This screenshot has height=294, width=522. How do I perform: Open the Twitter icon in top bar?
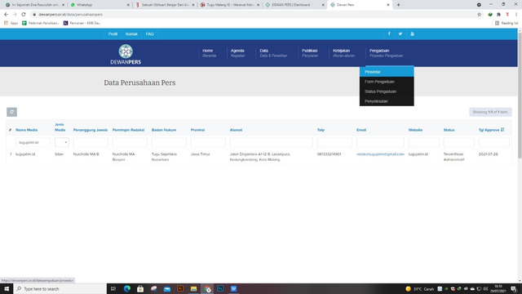pyautogui.click(x=400, y=33)
